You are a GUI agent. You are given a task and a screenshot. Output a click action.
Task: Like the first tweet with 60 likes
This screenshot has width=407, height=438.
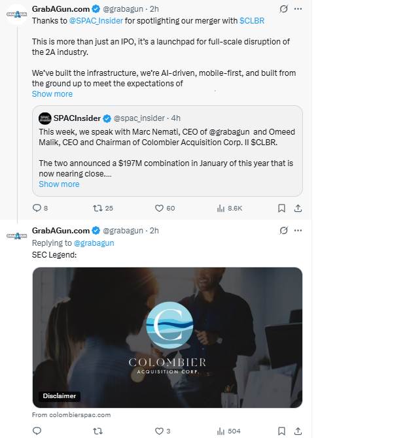[x=159, y=208]
